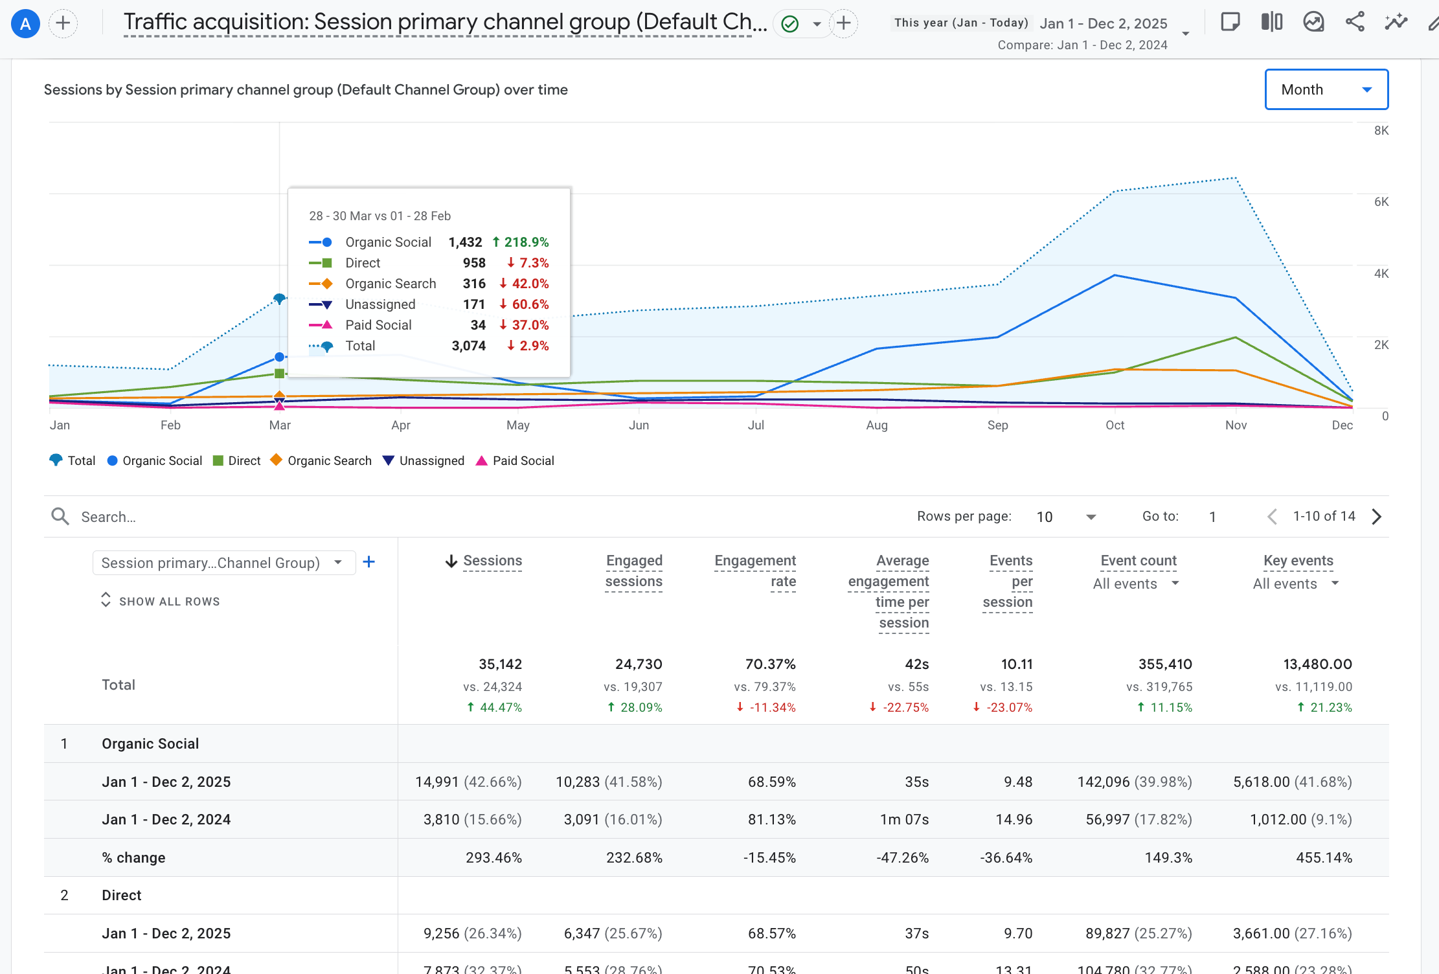Screen dimensions: 1439x974
Task: Click the annotations note icon
Action: click(x=1230, y=23)
